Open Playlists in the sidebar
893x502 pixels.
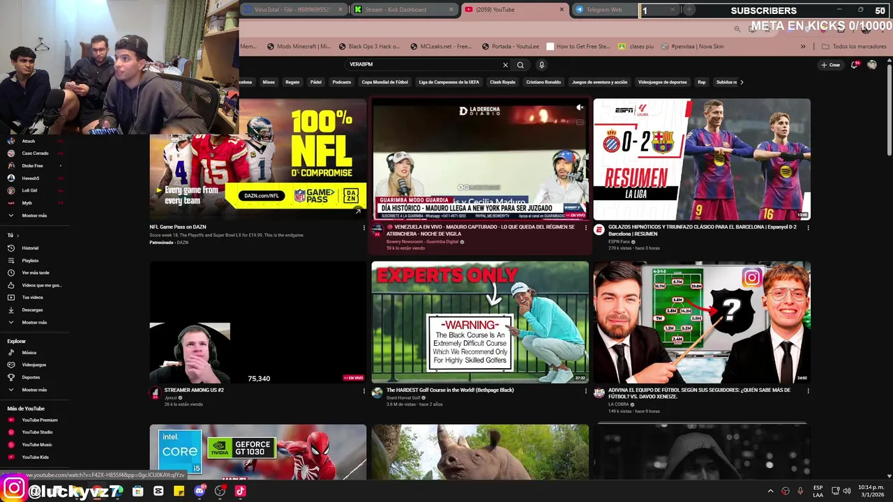tap(30, 261)
